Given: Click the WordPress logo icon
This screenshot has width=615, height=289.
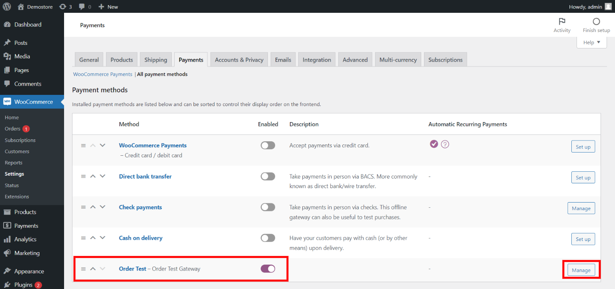Looking at the screenshot, I should click(x=7, y=6).
